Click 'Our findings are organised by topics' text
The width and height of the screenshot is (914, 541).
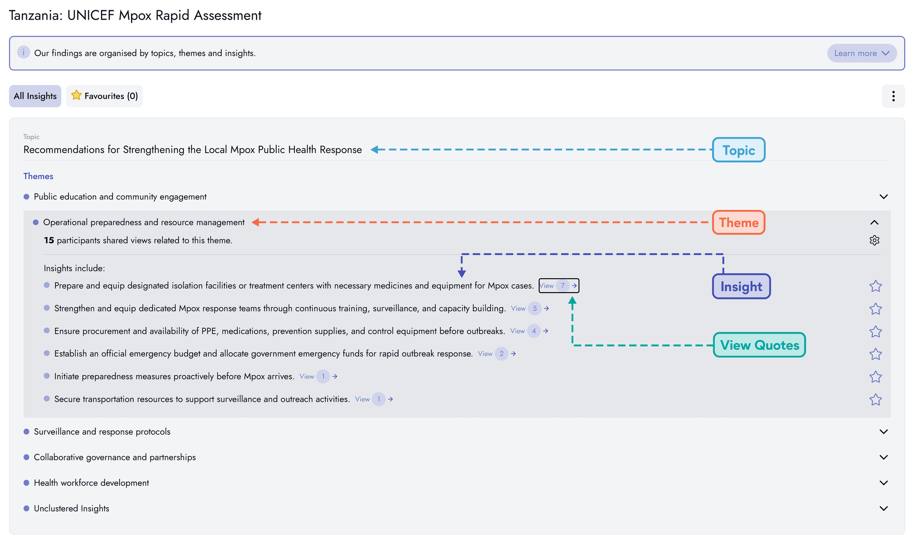pyautogui.click(x=145, y=53)
